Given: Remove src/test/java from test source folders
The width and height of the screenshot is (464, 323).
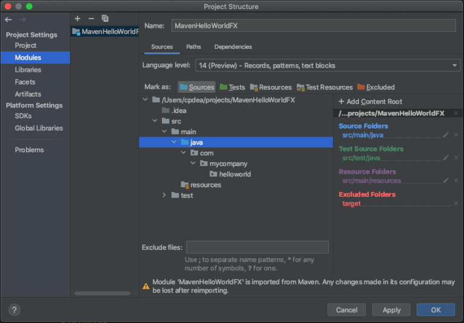Looking at the screenshot, I should 456,158.
